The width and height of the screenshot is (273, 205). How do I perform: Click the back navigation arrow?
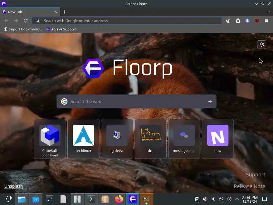pos(6,21)
